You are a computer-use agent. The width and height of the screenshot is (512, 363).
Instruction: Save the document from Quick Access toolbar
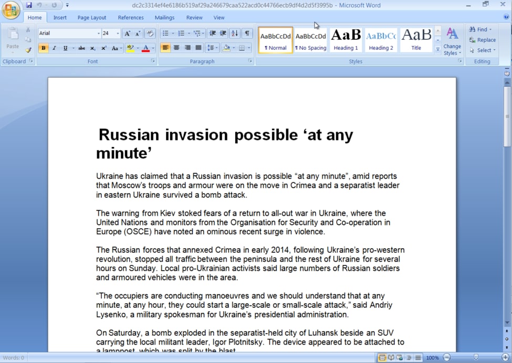pyautogui.click(x=29, y=5)
